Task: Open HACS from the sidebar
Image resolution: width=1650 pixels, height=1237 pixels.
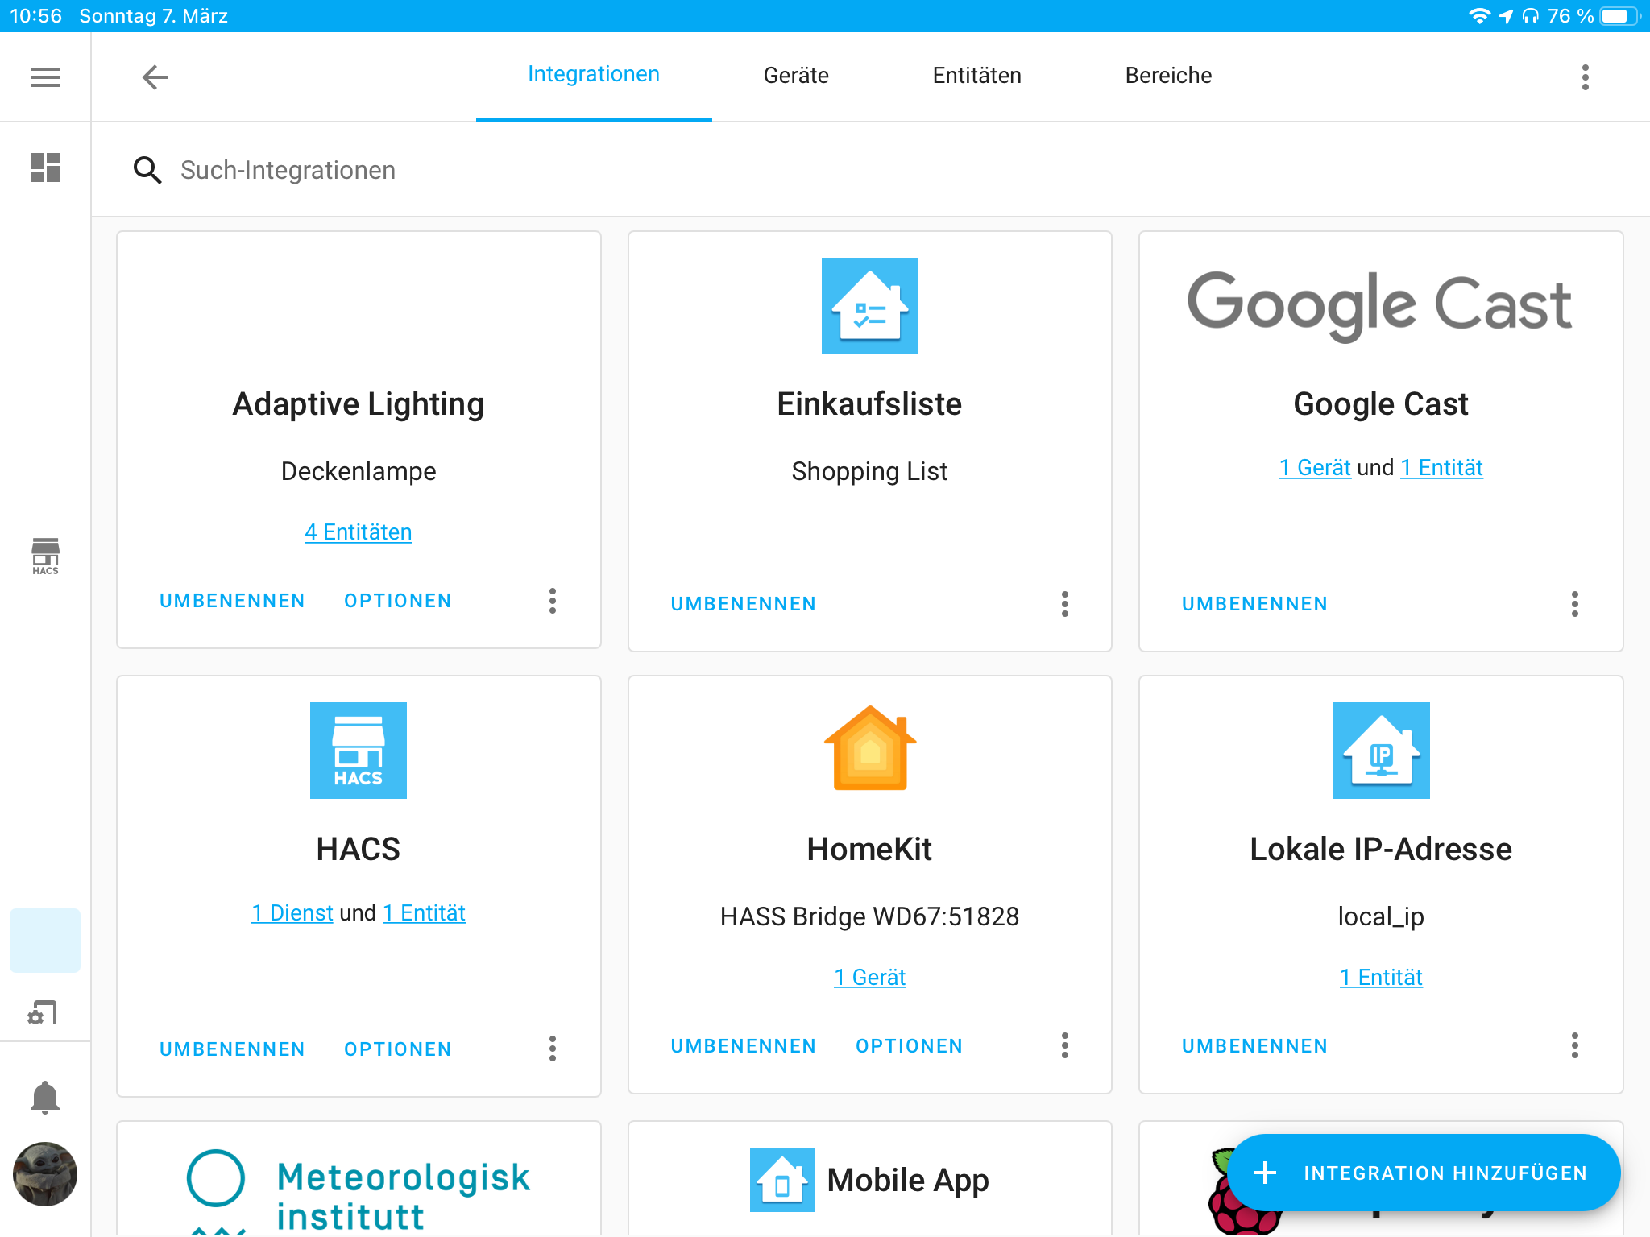Action: coord(45,556)
